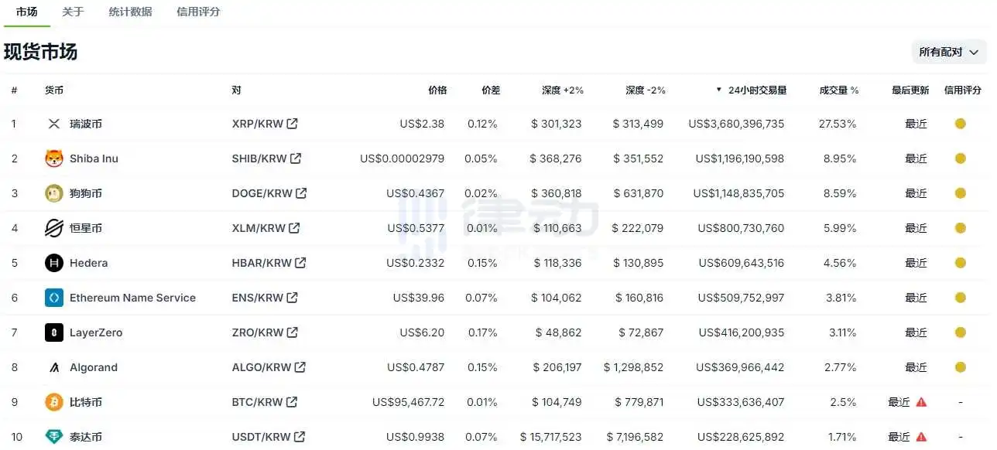The height and width of the screenshot is (450, 997).
Task: Click the LayerZero coin name
Action: [96, 332]
